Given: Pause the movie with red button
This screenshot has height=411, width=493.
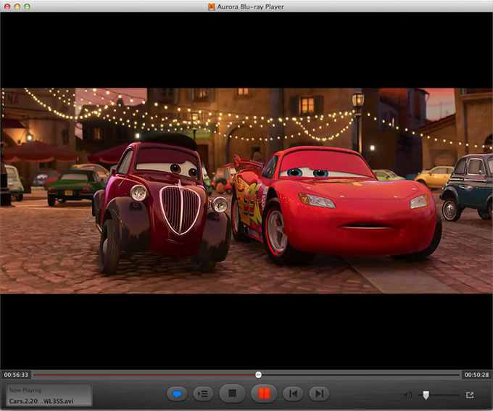Looking at the screenshot, I should click(x=263, y=394).
